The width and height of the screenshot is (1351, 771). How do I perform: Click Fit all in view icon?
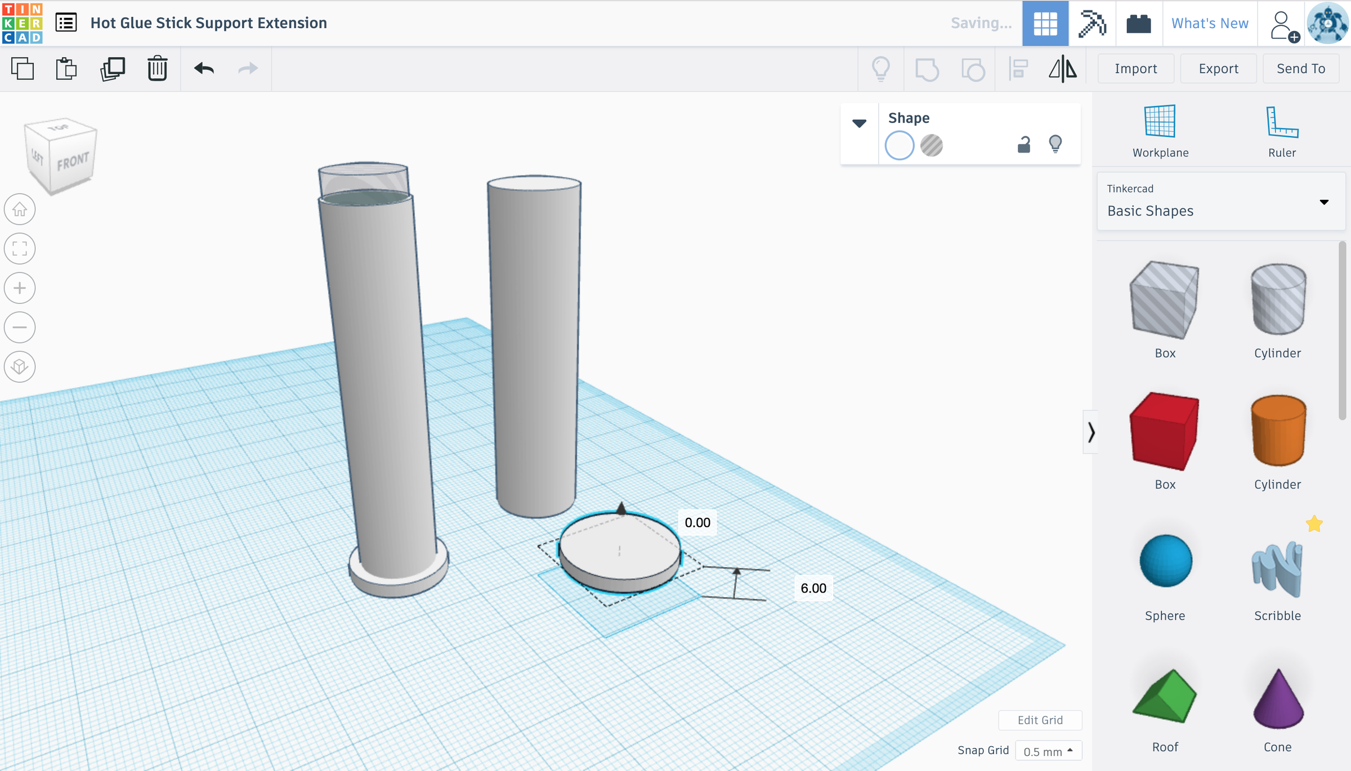(x=20, y=249)
